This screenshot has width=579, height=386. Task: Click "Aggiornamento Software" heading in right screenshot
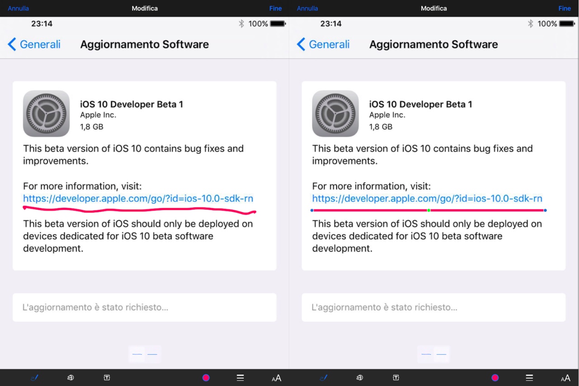tap(434, 44)
